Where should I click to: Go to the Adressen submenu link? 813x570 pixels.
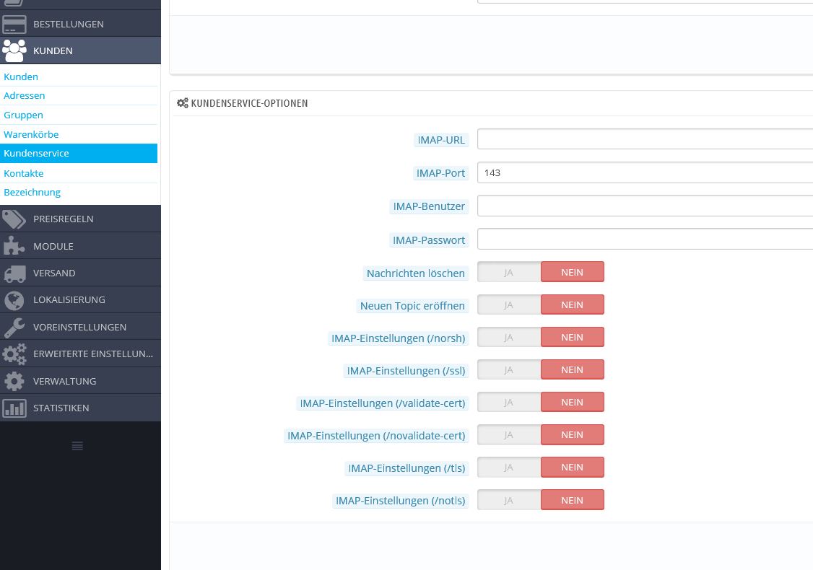25,96
